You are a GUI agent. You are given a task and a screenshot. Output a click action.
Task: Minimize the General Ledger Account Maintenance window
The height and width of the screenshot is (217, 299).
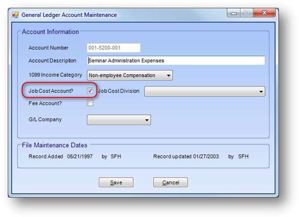click(234, 14)
